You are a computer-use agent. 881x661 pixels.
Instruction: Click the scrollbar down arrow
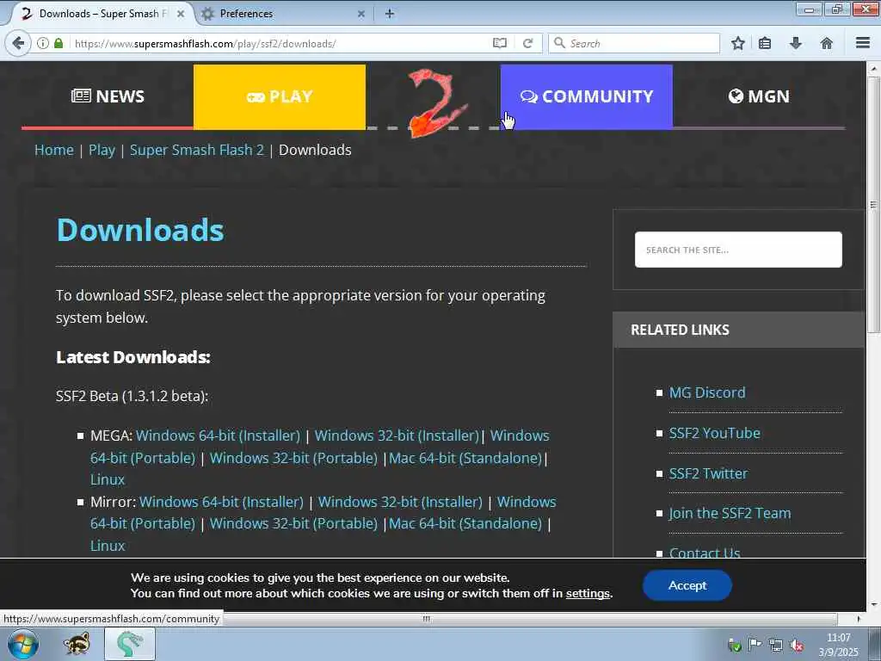(874, 605)
